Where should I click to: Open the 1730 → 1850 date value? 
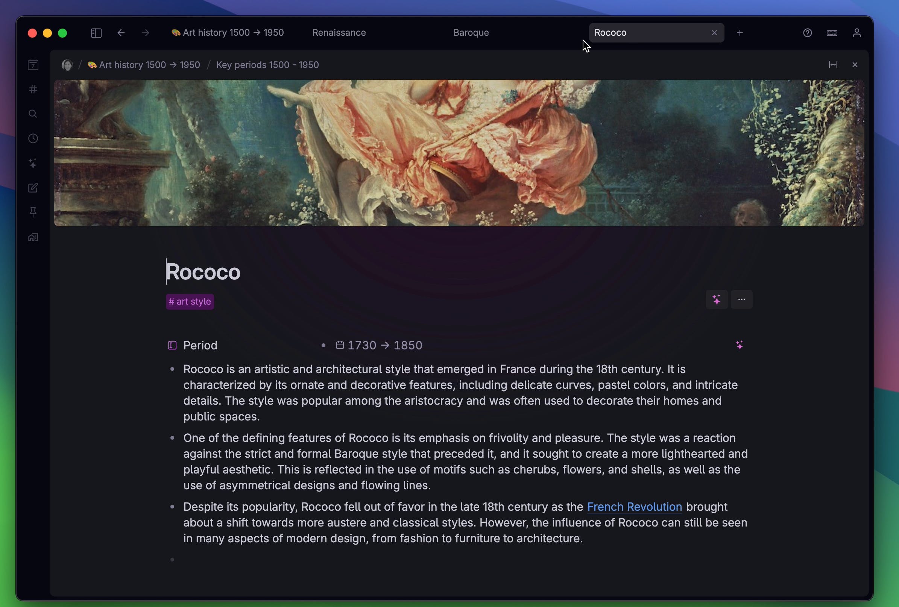coord(384,346)
